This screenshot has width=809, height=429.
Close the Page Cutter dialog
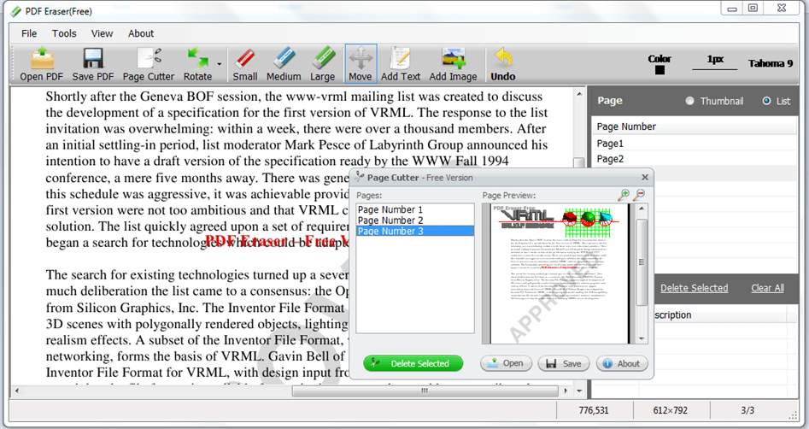point(645,177)
